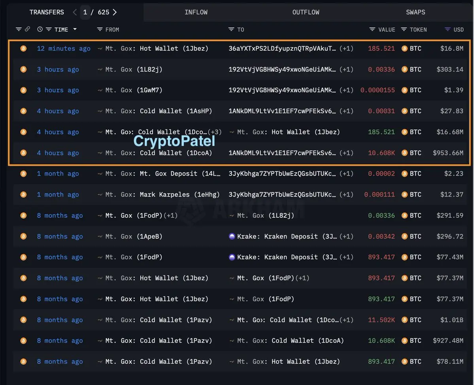Click the "12 minutes ago" transaction timestamp

64,49
